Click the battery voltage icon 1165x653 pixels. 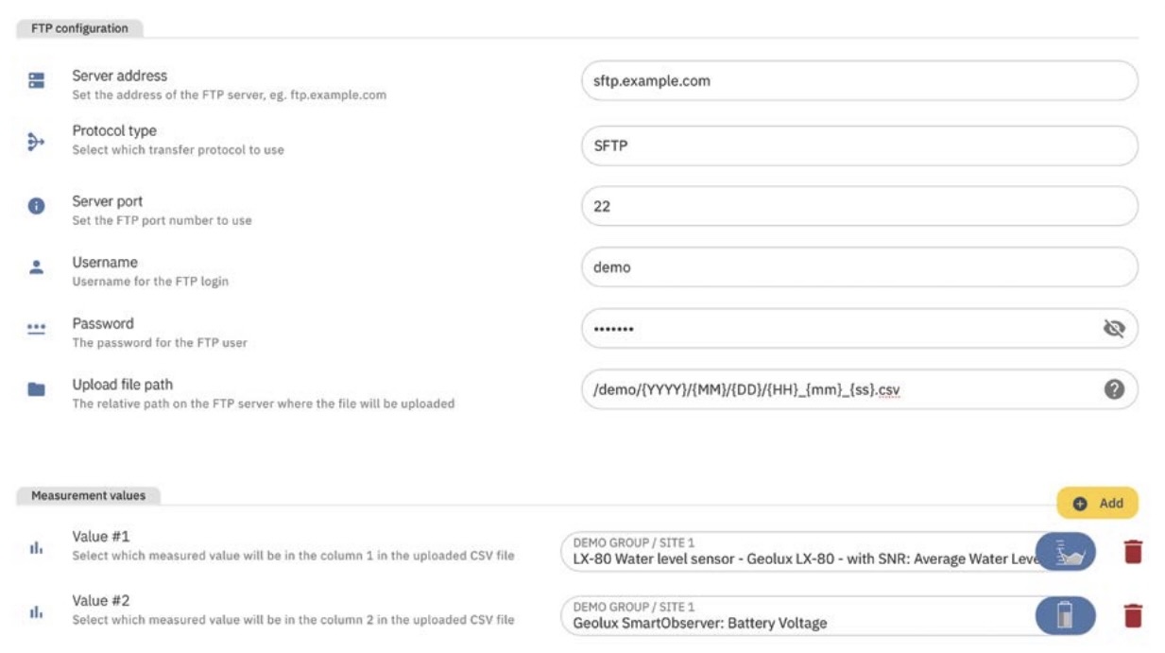pos(1066,616)
